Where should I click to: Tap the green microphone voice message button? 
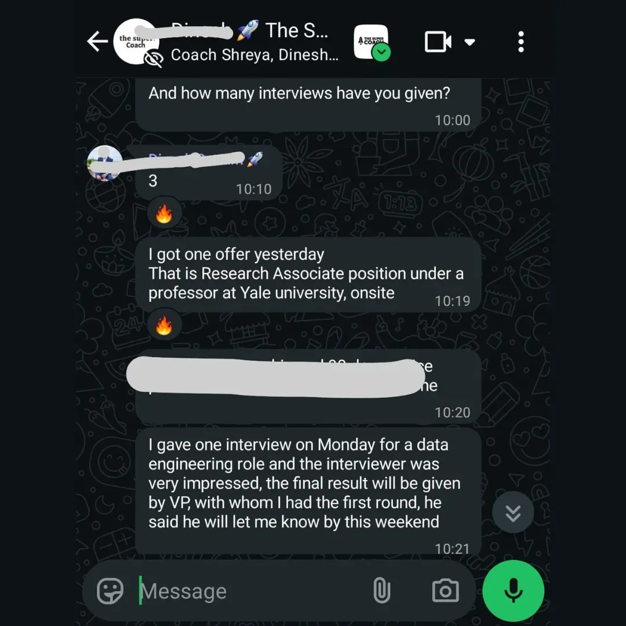(513, 591)
